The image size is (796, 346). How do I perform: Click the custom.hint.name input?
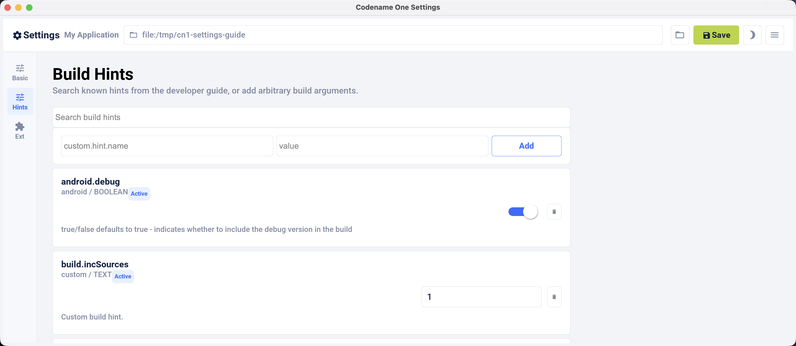point(167,146)
